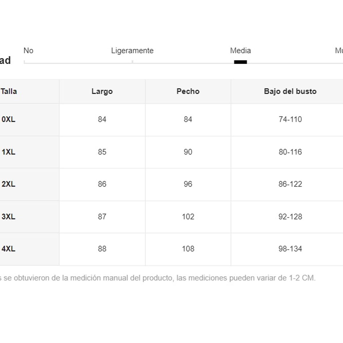Screen dimensions: 343x343
Task: Click the 98-134 underbust cell
Action: (x=290, y=249)
